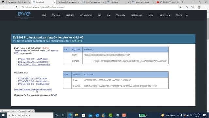Close the IT FIXER TV YouTube tab
Image resolution: width=209 pixels, height=118 pixels.
click(x=178, y=2)
